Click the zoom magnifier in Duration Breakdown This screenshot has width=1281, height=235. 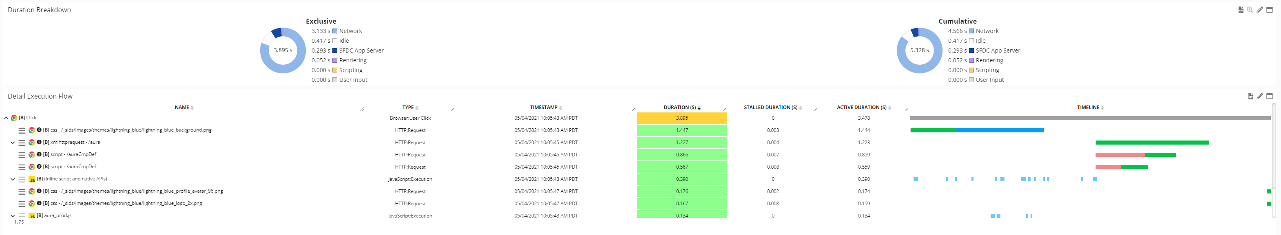tap(1250, 10)
